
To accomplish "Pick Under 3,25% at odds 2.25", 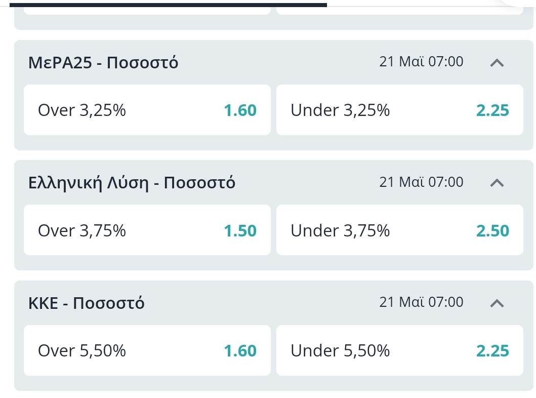I will 399,110.
